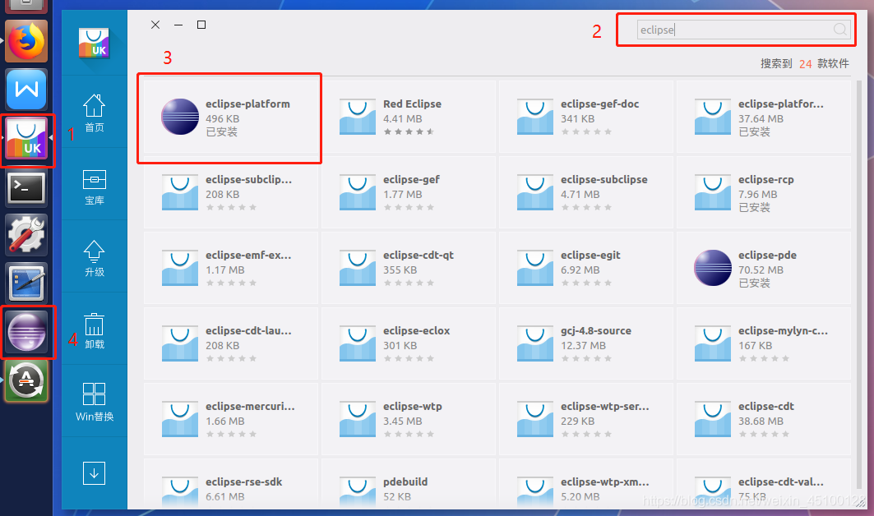Open eclipse-gef 1.77 MB package icon
This screenshot has width=874, height=516.
[x=358, y=193]
